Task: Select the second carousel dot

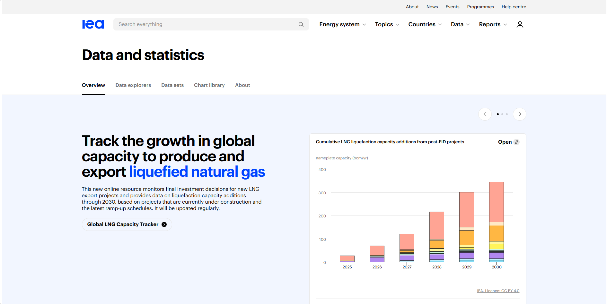Action: coord(502,114)
